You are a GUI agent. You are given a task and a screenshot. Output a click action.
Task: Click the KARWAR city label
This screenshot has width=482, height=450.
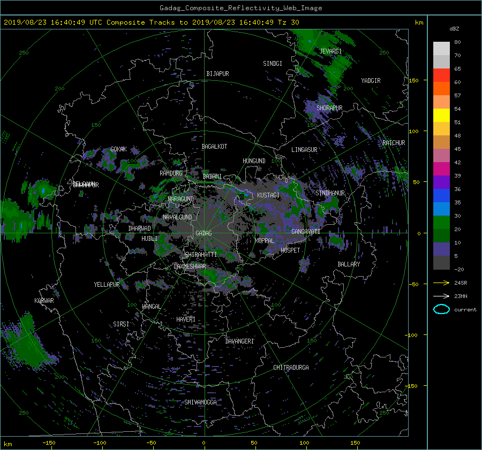point(44,301)
